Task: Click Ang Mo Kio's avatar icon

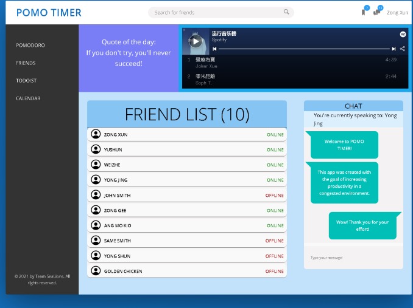Action: [96, 225]
